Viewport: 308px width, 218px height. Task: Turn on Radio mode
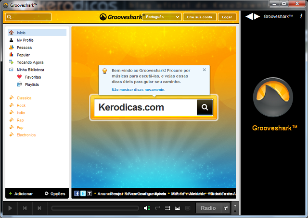pos(208,208)
